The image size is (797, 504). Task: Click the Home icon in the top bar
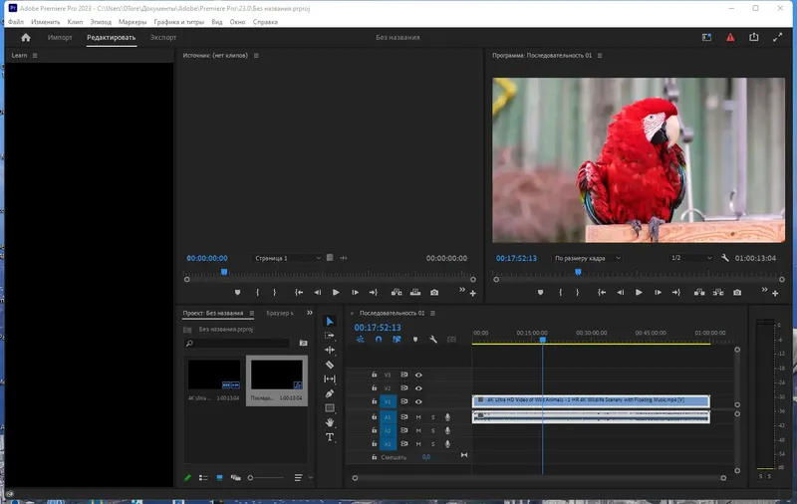click(26, 37)
